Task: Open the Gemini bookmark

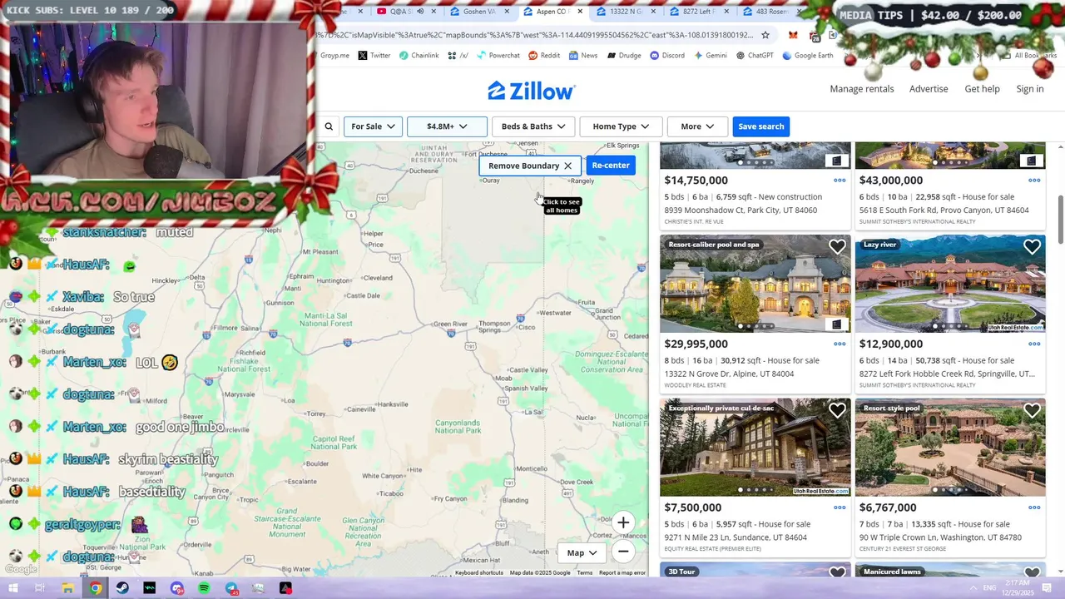Action: (710, 56)
